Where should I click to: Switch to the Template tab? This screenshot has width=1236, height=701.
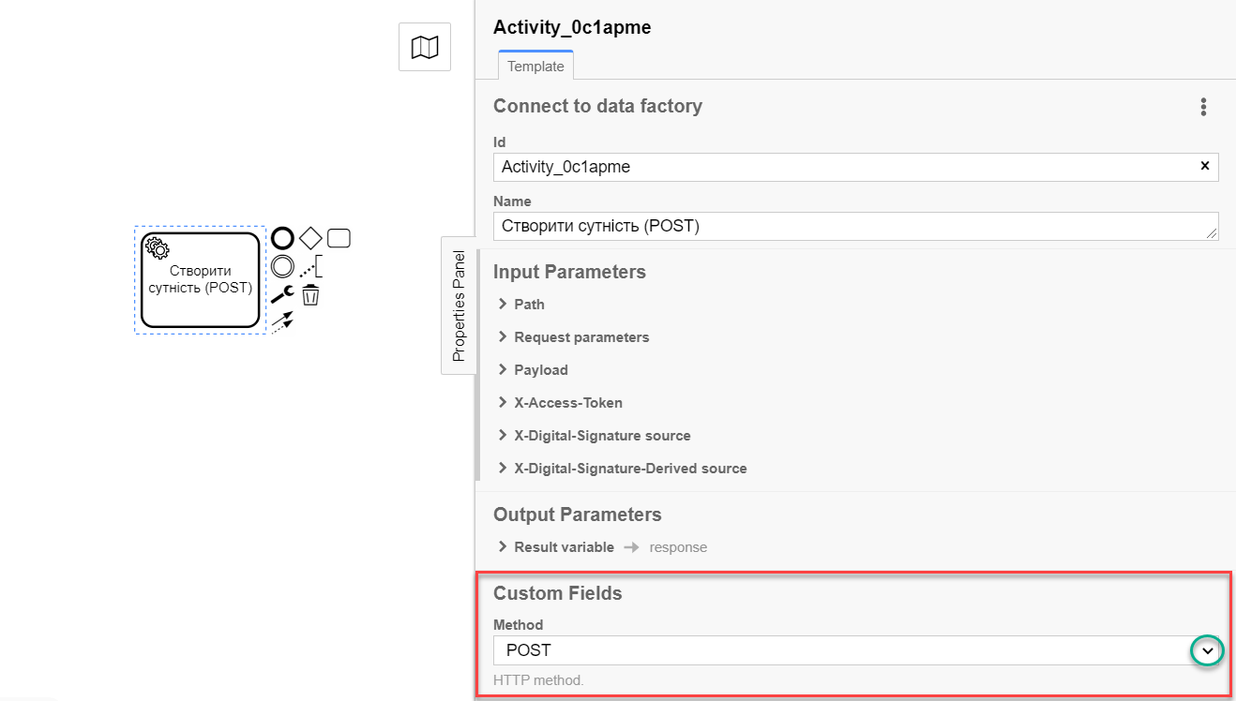pyautogui.click(x=535, y=66)
